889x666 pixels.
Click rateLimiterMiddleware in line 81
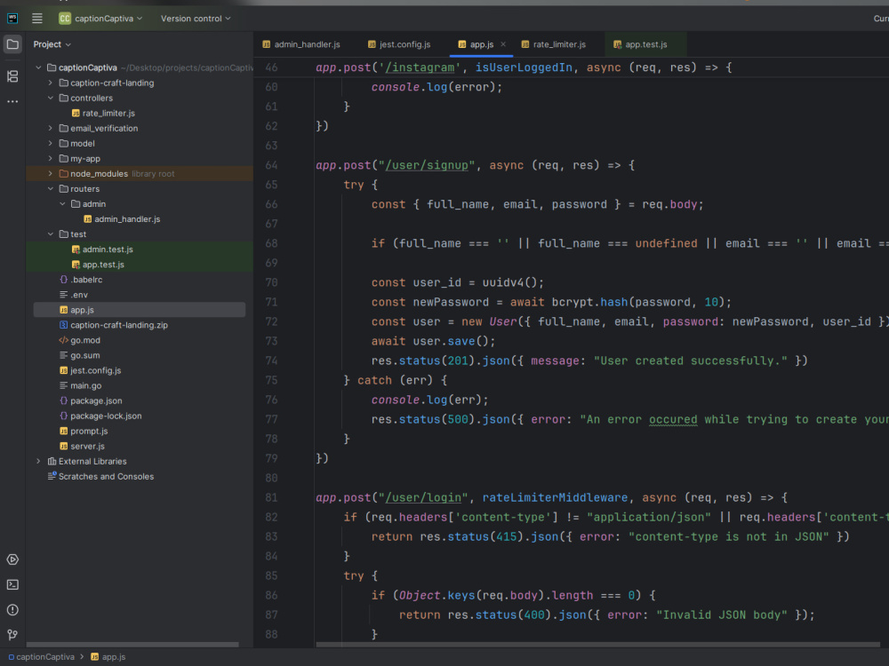555,498
